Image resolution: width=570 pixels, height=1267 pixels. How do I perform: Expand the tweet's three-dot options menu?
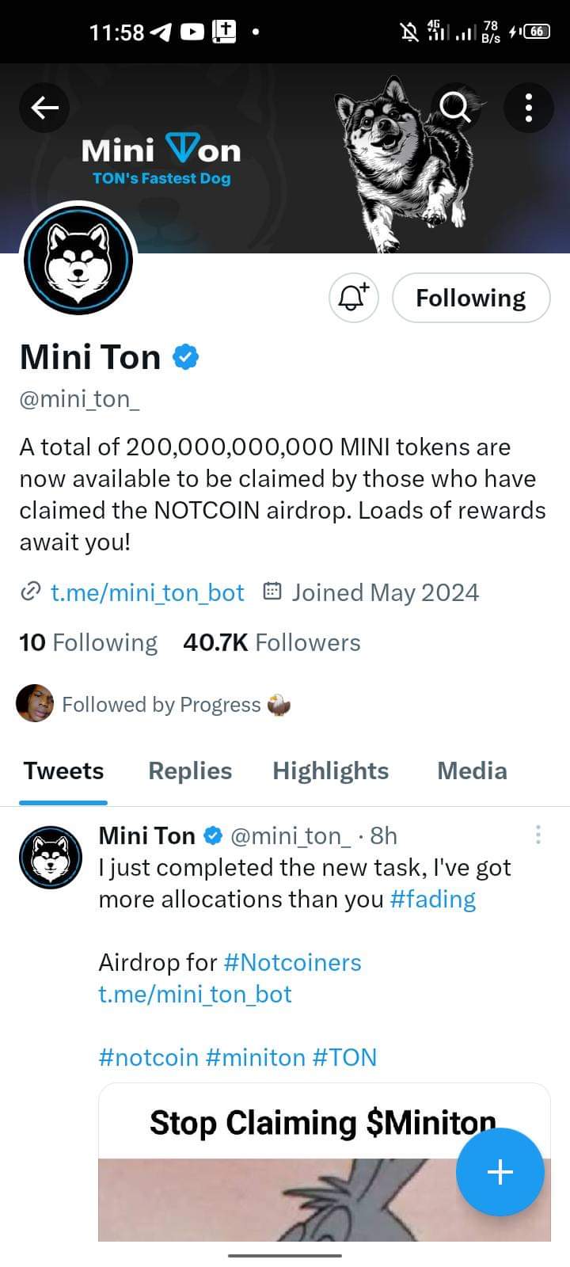(x=538, y=834)
